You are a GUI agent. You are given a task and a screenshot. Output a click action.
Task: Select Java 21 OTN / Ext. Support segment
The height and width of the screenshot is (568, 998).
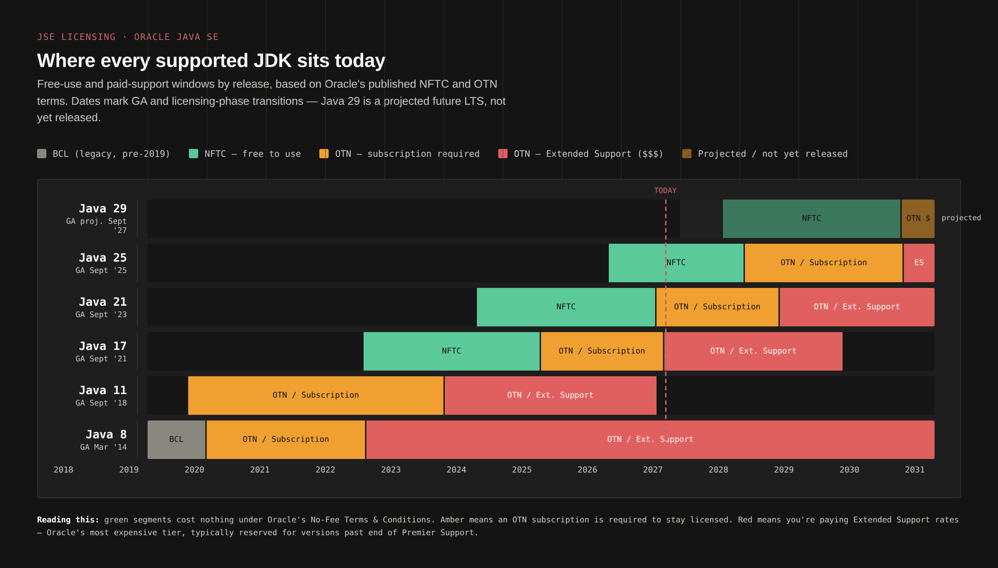pyautogui.click(x=857, y=307)
